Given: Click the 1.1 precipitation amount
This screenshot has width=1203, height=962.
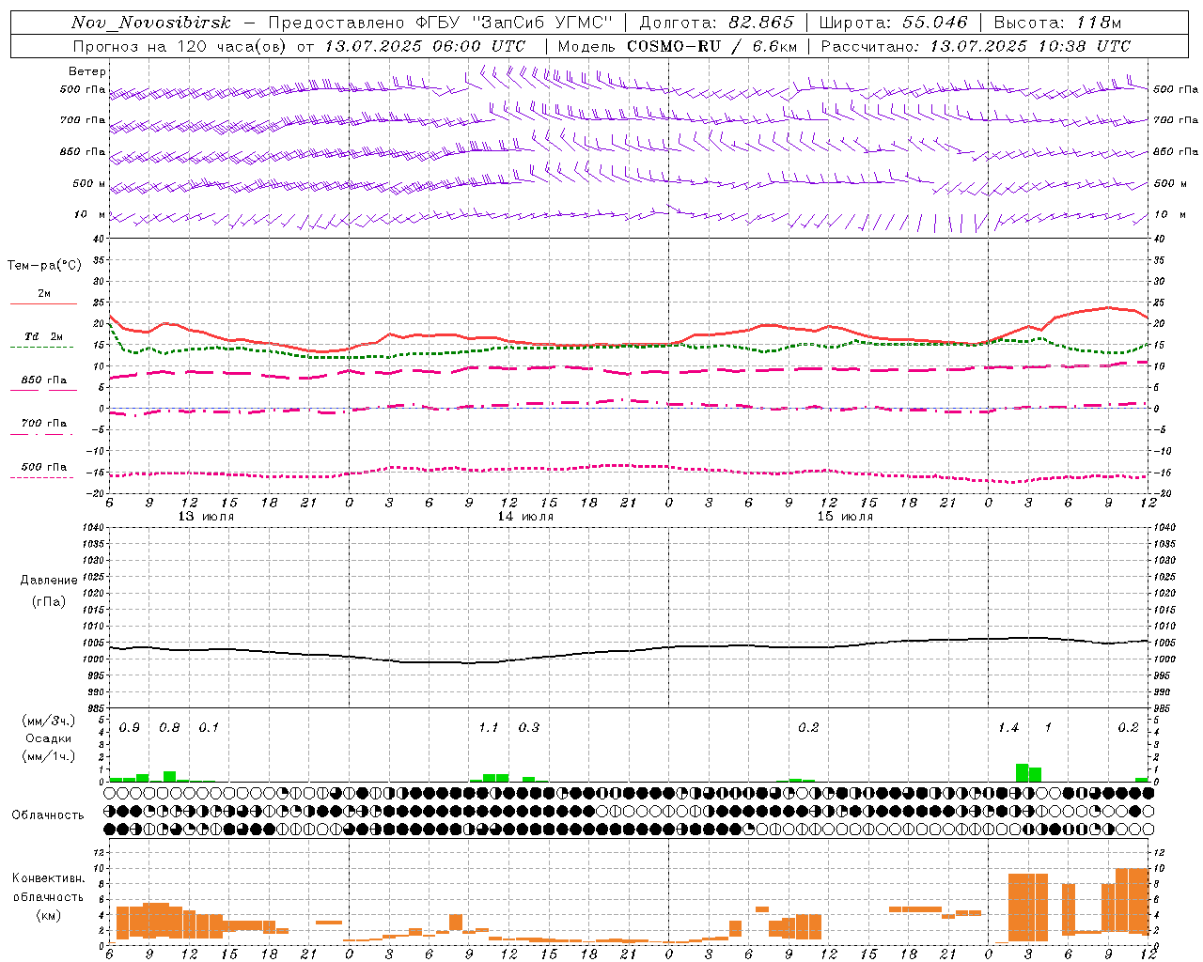Looking at the screenshot, I should pyautogui.click(x=489, y=728).
